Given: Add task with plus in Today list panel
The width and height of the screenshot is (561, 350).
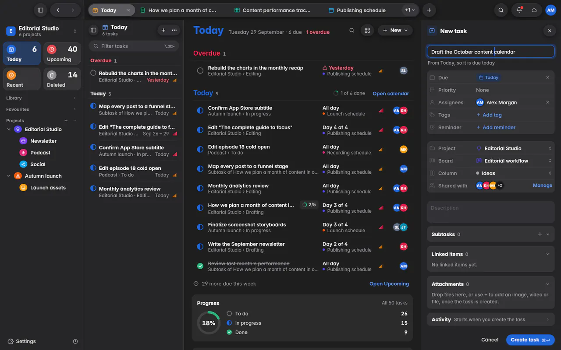Looking at the screenshot, I should pos(163,30).
